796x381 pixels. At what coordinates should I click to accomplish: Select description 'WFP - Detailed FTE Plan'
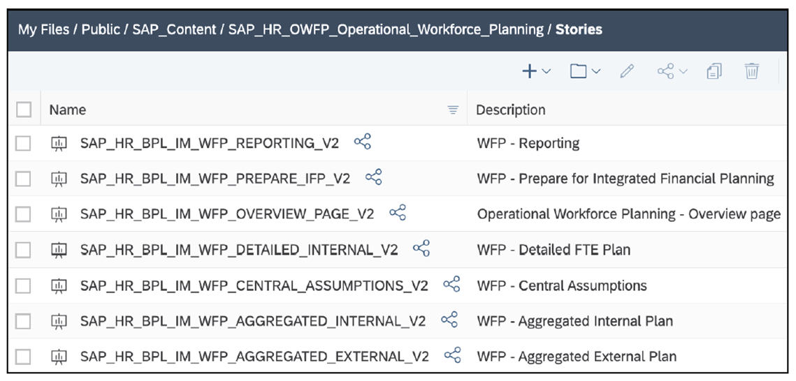click(554, 250)
